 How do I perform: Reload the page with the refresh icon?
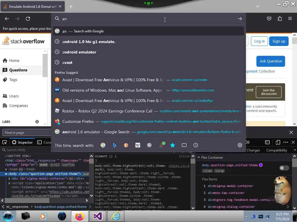(x=28, y=19)
